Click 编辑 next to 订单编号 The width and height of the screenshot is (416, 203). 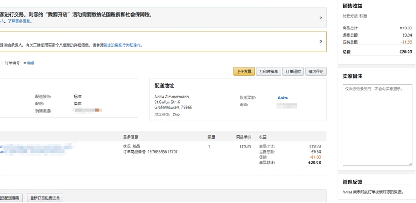31,63
